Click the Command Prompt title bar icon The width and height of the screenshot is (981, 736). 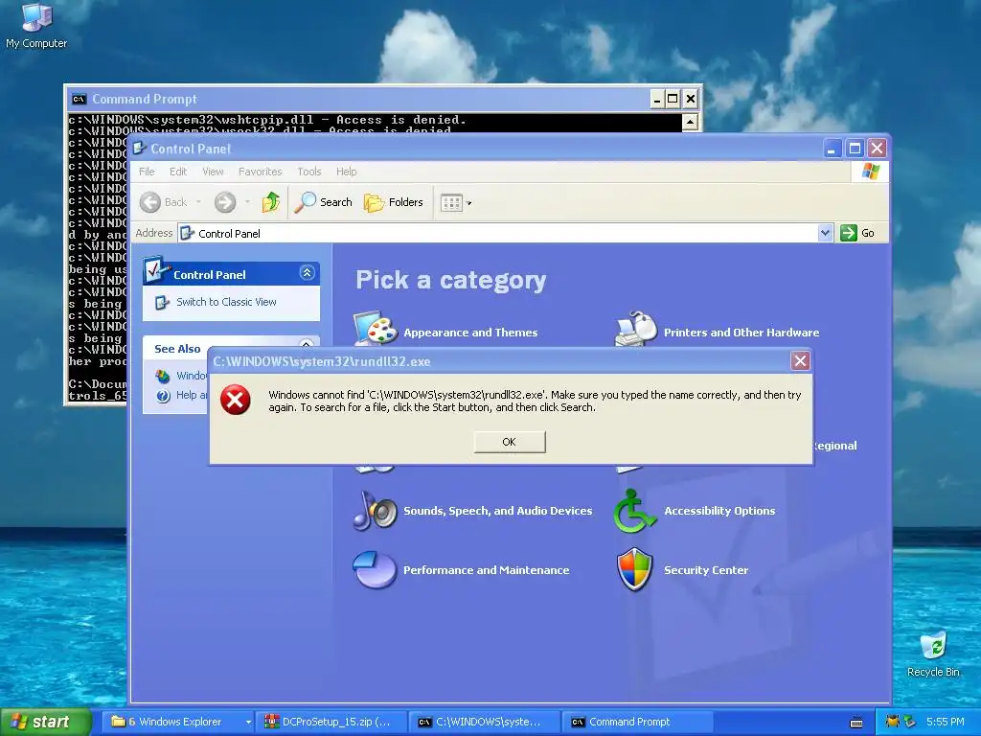[79, 99]
